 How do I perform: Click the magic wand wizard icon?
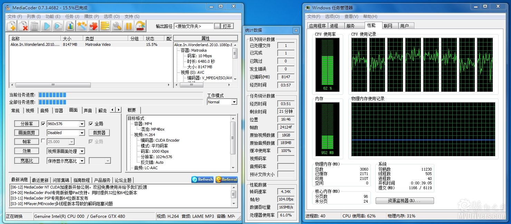pos(82,26)
